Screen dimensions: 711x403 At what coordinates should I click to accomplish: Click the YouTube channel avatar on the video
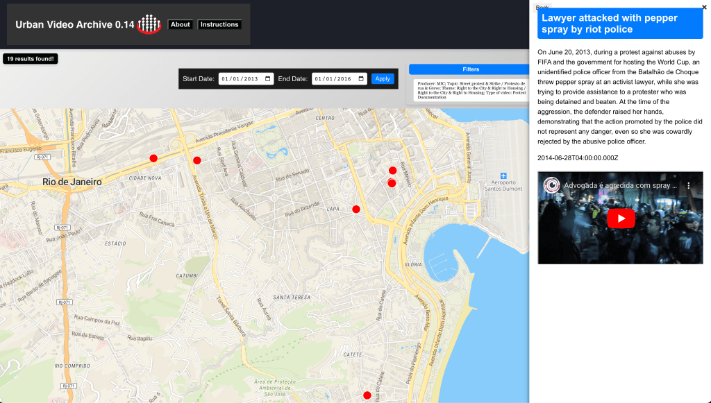(552, 186)
